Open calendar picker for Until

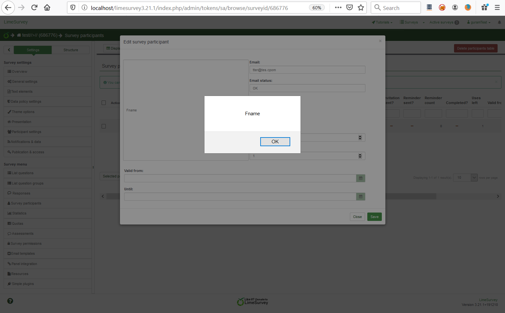[x=361, y=197]
